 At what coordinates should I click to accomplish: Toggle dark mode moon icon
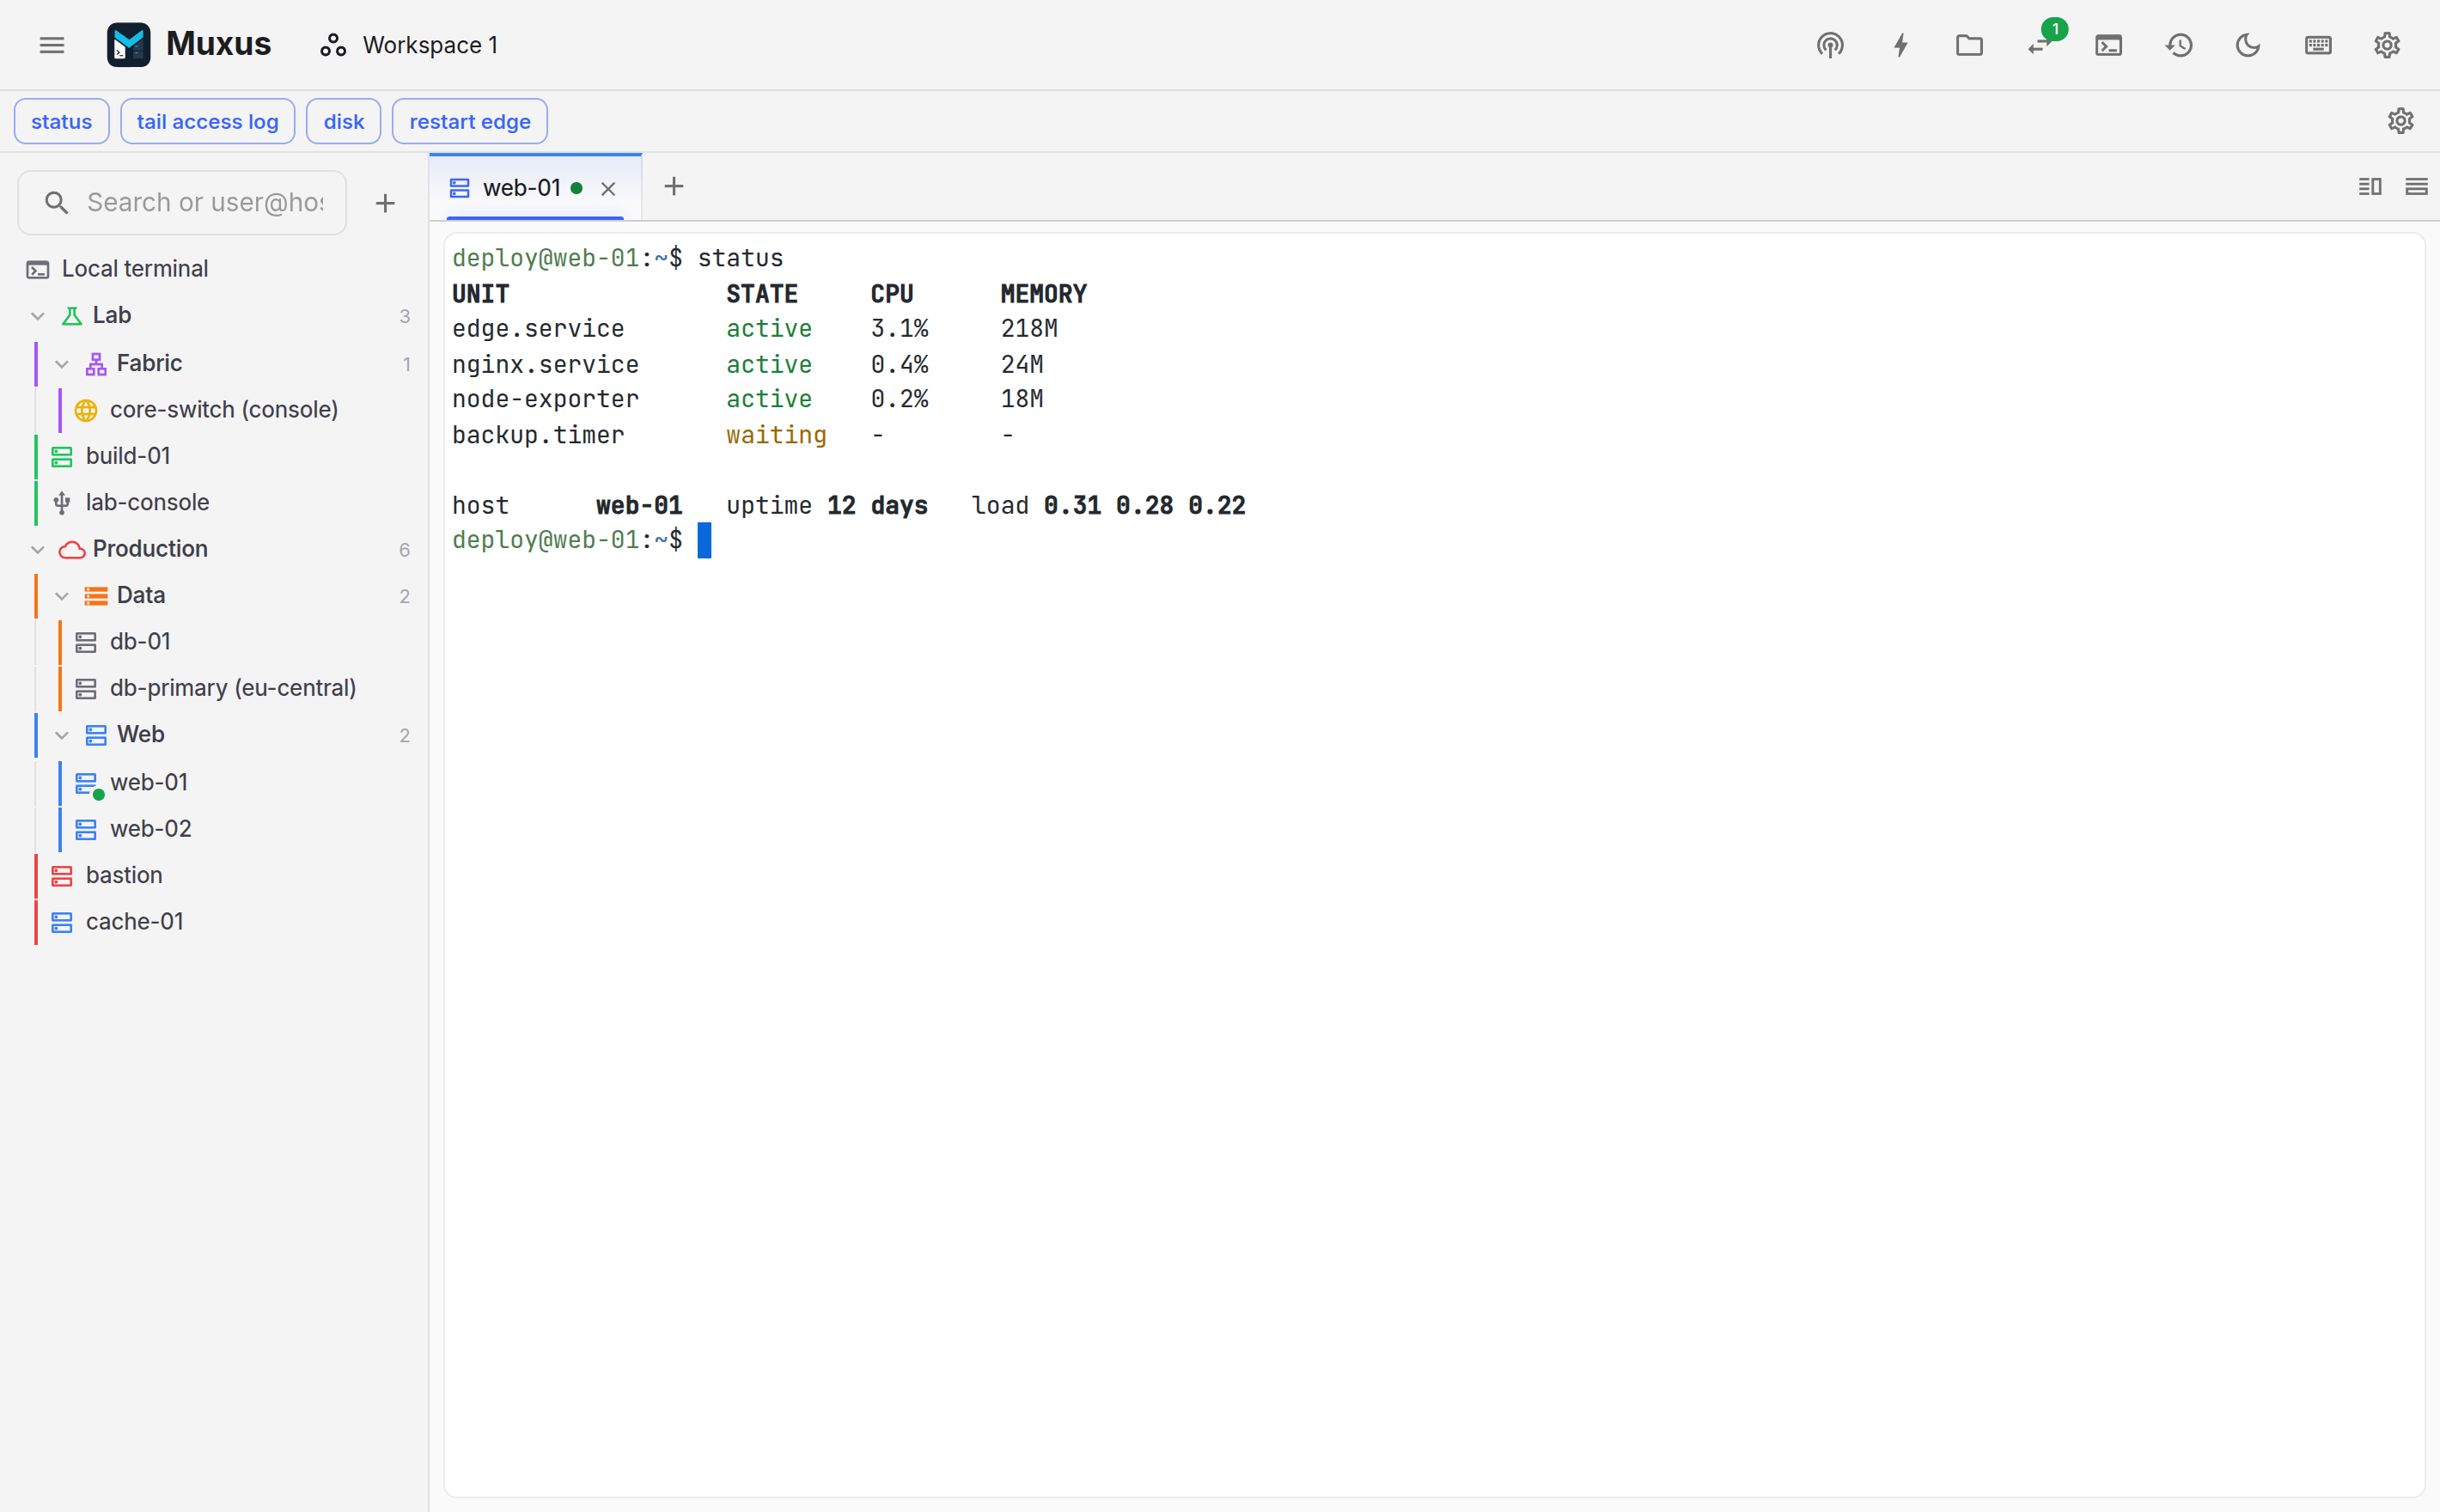pos(2248,45)
